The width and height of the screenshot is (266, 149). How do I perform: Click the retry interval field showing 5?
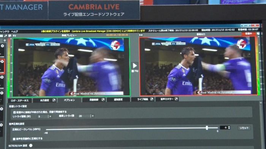point(43,116)
